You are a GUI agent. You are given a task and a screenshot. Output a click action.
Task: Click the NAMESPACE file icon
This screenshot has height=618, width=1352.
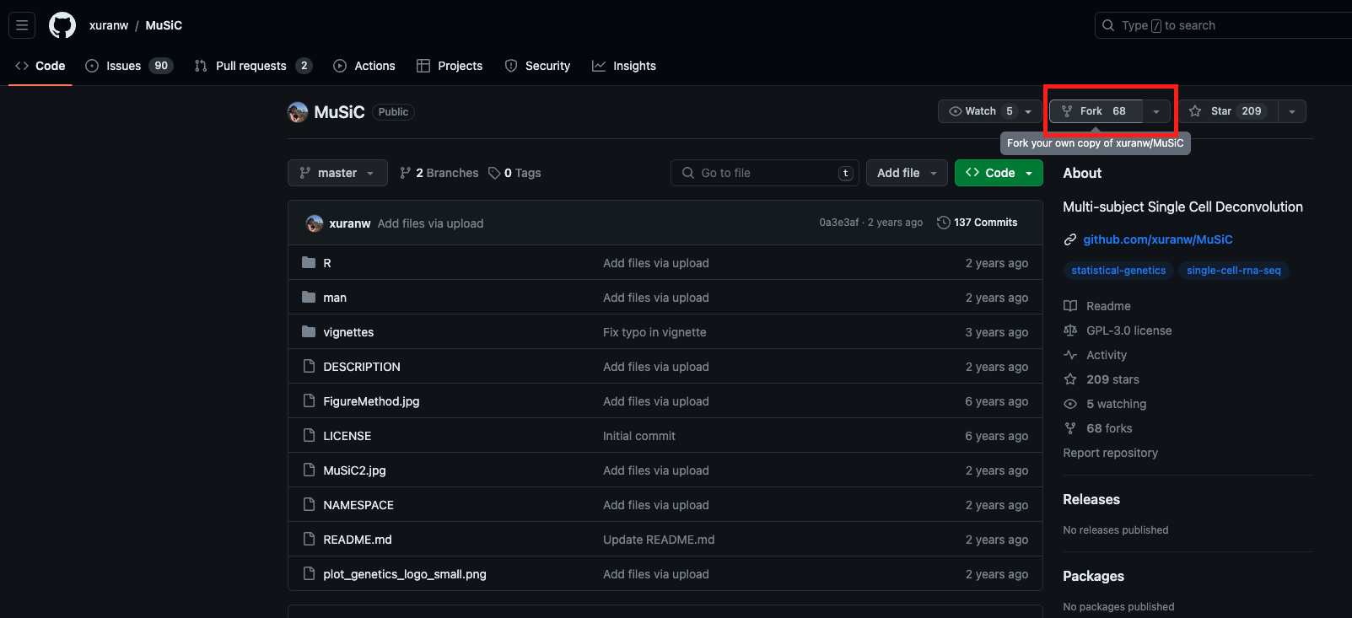(x=309, y=505)
